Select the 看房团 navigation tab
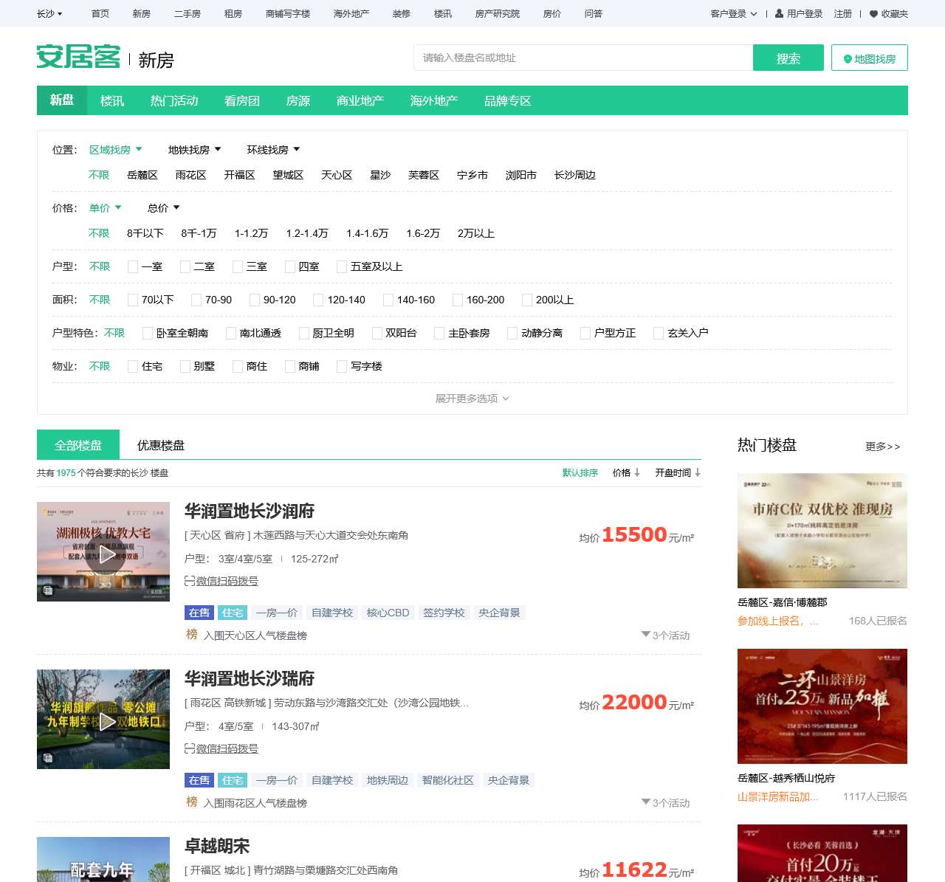Image resolution: width=945 pixels, height=882 pixels. point(242,100)
